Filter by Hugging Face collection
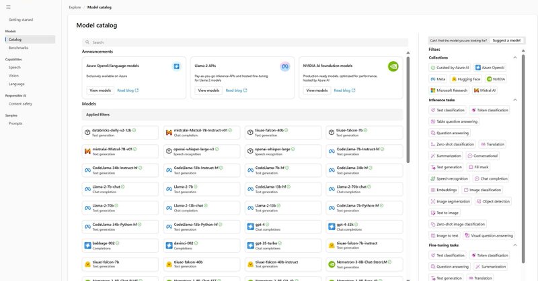The height and width of the screenshot is (281, 538). pyautogui.click(x=465, y=79)
